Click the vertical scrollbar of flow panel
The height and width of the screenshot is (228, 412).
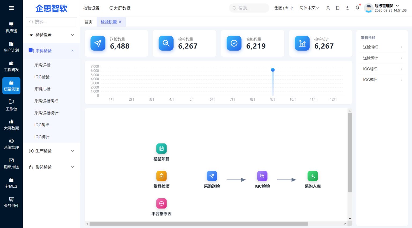click(350, 153)
